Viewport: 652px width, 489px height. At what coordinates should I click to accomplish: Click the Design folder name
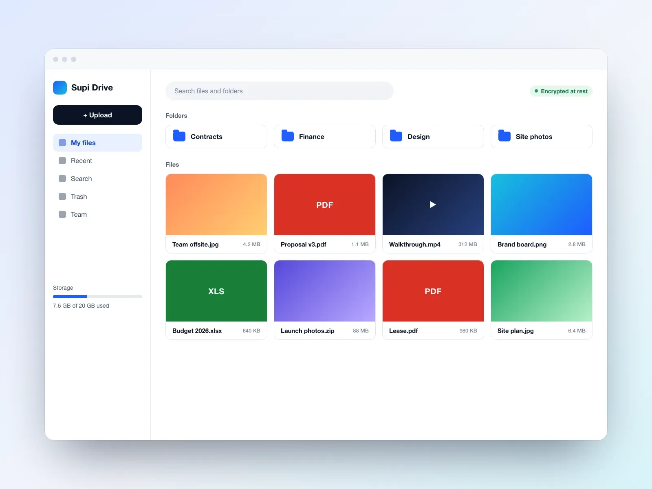[x=419, y=137]
